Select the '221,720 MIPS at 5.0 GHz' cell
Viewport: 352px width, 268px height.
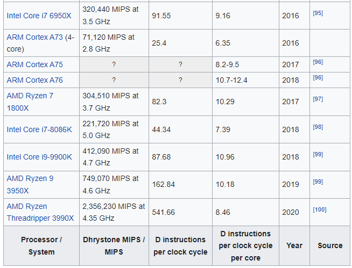pyautogui.click(x=114, y=129)
